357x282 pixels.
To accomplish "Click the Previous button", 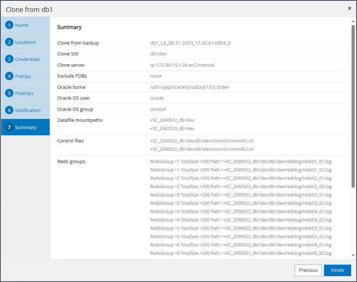I will click(308, 270).
